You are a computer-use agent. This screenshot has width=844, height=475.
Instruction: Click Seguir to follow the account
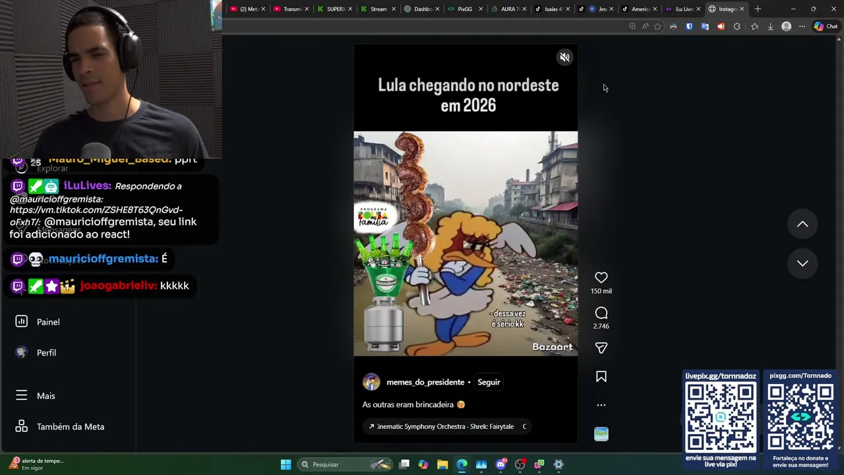click(489, 382)
